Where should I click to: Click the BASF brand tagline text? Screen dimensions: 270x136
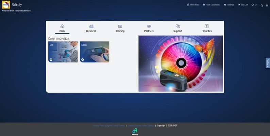[16, 11]
